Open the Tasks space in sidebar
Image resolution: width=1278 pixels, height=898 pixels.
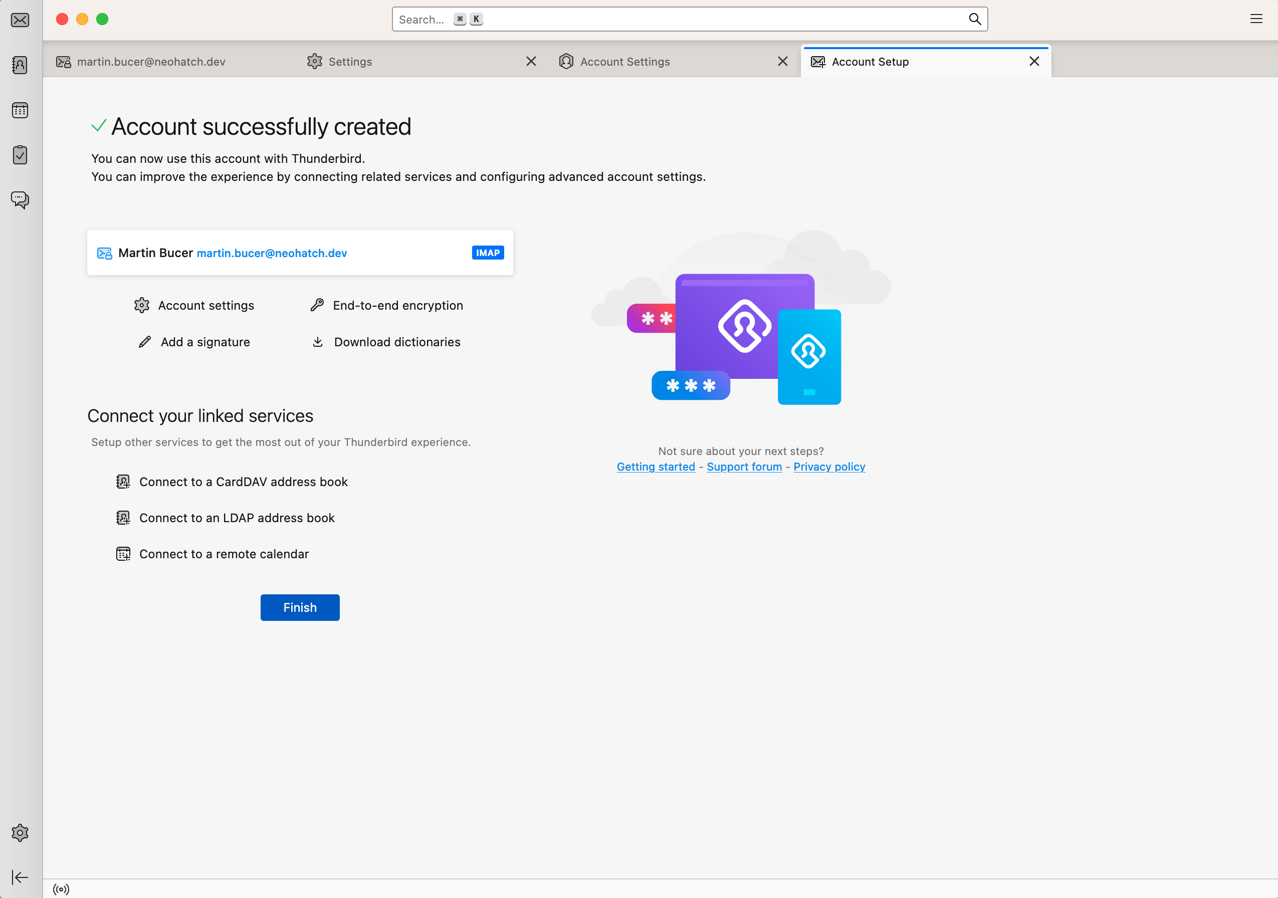point(20,155)
